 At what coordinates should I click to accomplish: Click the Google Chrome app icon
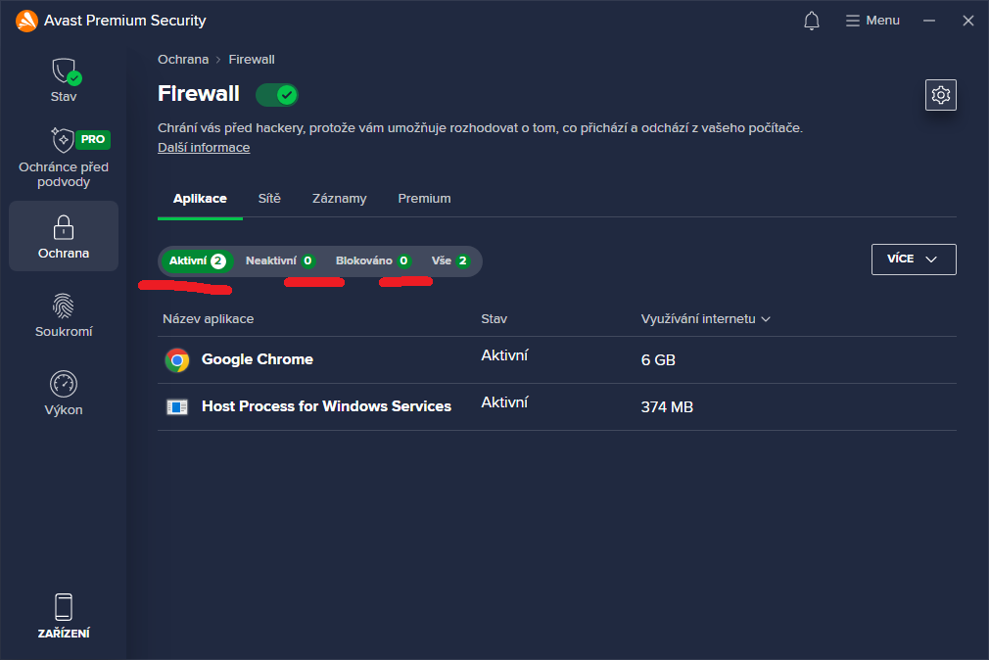(177, 359)
